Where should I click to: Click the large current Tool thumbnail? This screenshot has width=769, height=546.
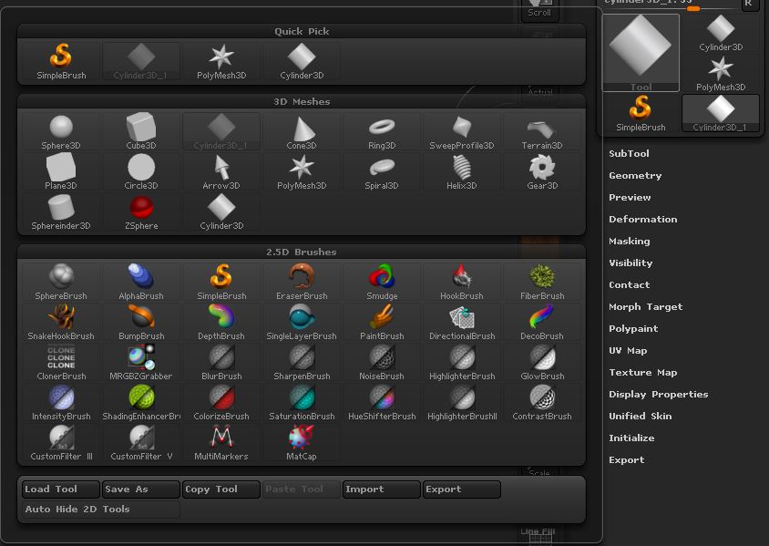pos(641,53)
